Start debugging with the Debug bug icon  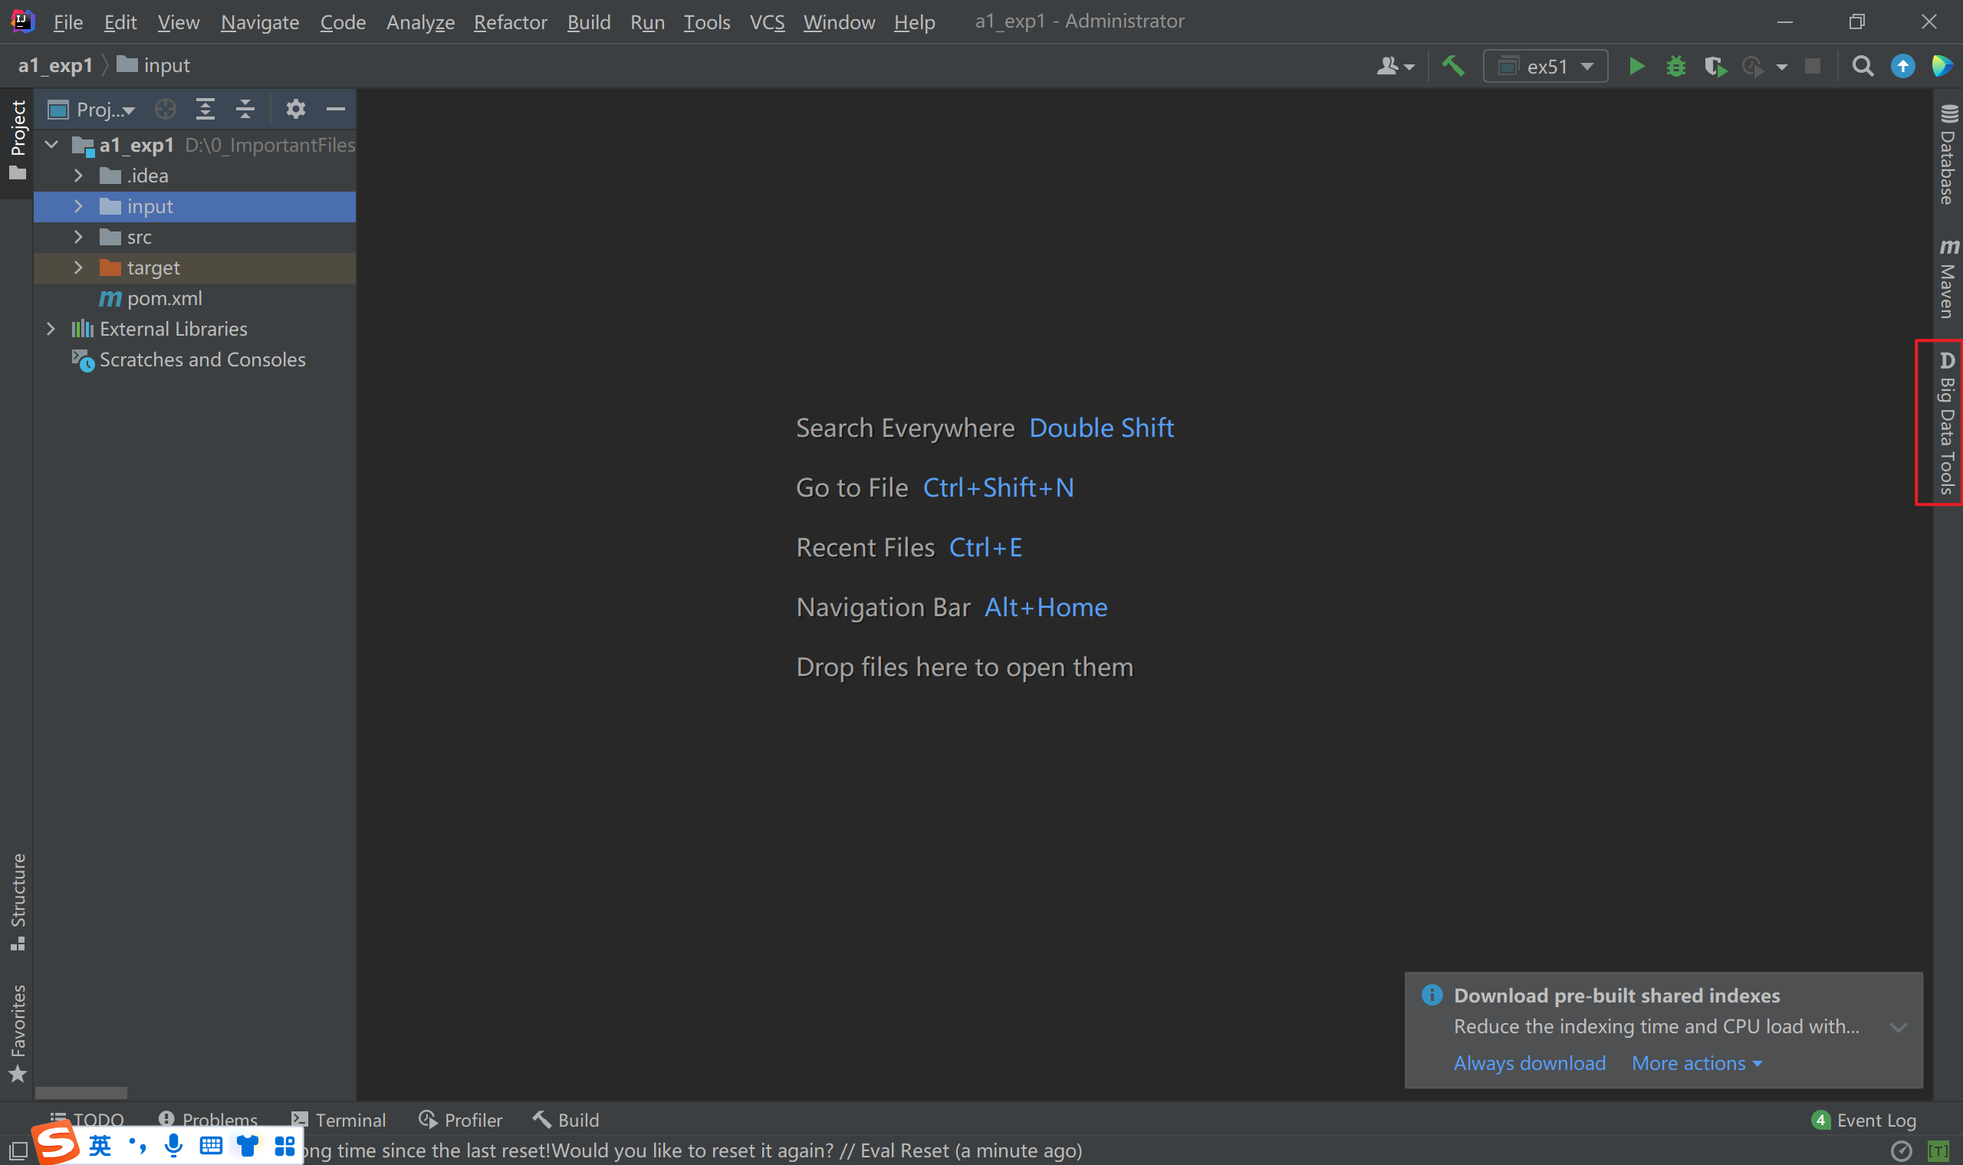click(x=1675, y=66)
